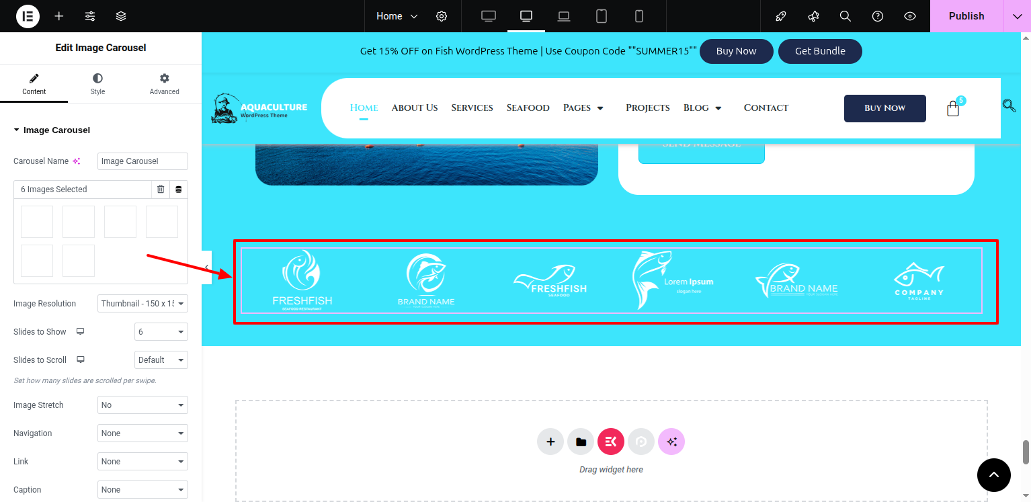The height and width of the screenshot is (502, 1031).
Task: Switch to tablet portrait view
Action: coord(602,16)
